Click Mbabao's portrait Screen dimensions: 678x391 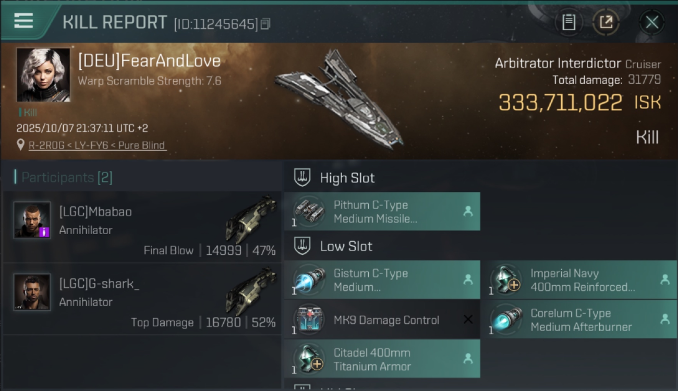coord(32,220)
